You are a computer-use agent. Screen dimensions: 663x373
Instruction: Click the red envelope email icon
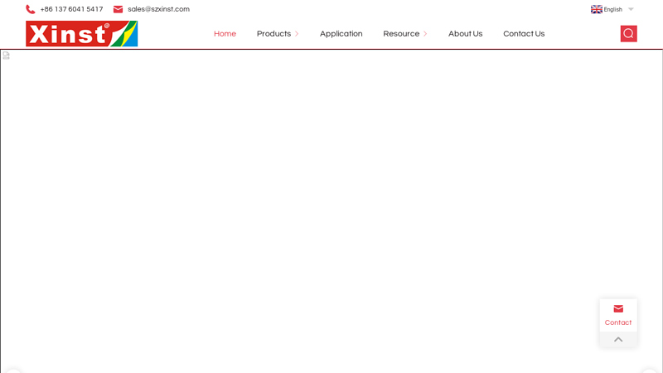tap(118, 9)
